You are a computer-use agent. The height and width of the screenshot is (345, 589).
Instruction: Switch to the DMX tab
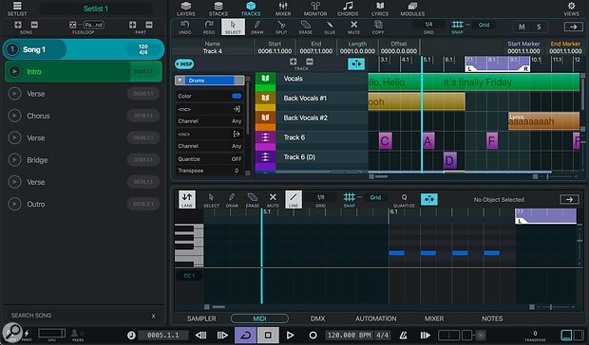coord(317,318)
